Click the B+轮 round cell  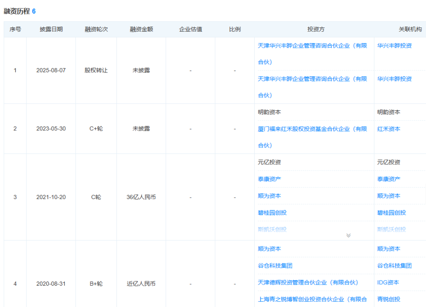(x=96, y=284)
